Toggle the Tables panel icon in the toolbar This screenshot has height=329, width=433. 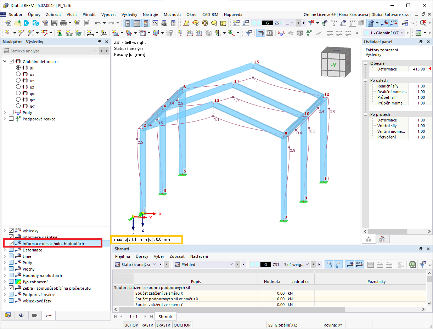(x=136, y=23)
